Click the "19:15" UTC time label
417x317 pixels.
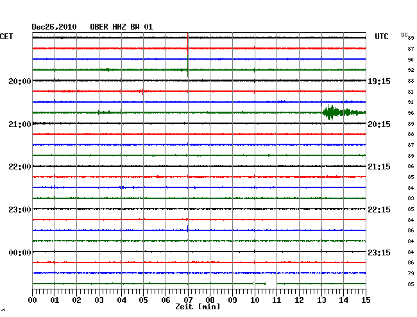(x=379, y=81)
